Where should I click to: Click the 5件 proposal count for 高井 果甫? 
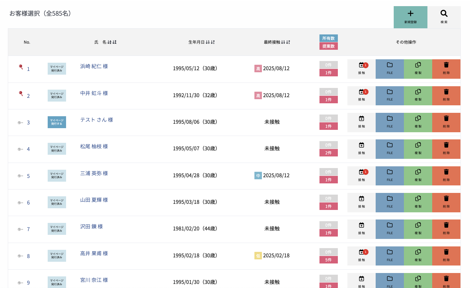coord(329,260)
